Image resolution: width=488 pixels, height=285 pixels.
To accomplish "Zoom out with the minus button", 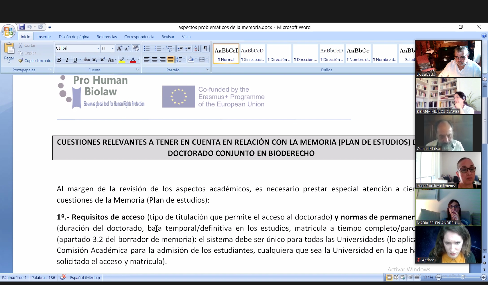I will [x=439, y=277].
